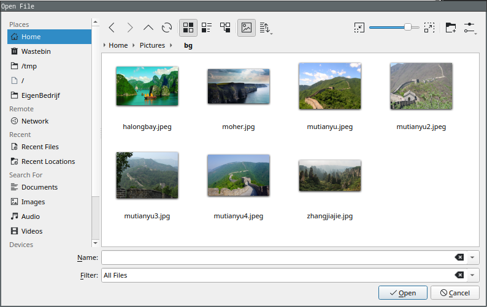The width and height of the screenshot is (487, 307).
Task: Open the sorting options dropdown
Action: pyautogui.click(x=266, y=28)
